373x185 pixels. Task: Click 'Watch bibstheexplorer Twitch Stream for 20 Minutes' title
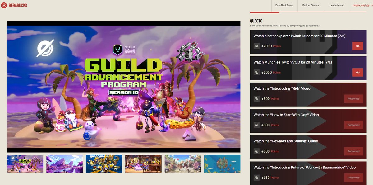click(299, 36)
